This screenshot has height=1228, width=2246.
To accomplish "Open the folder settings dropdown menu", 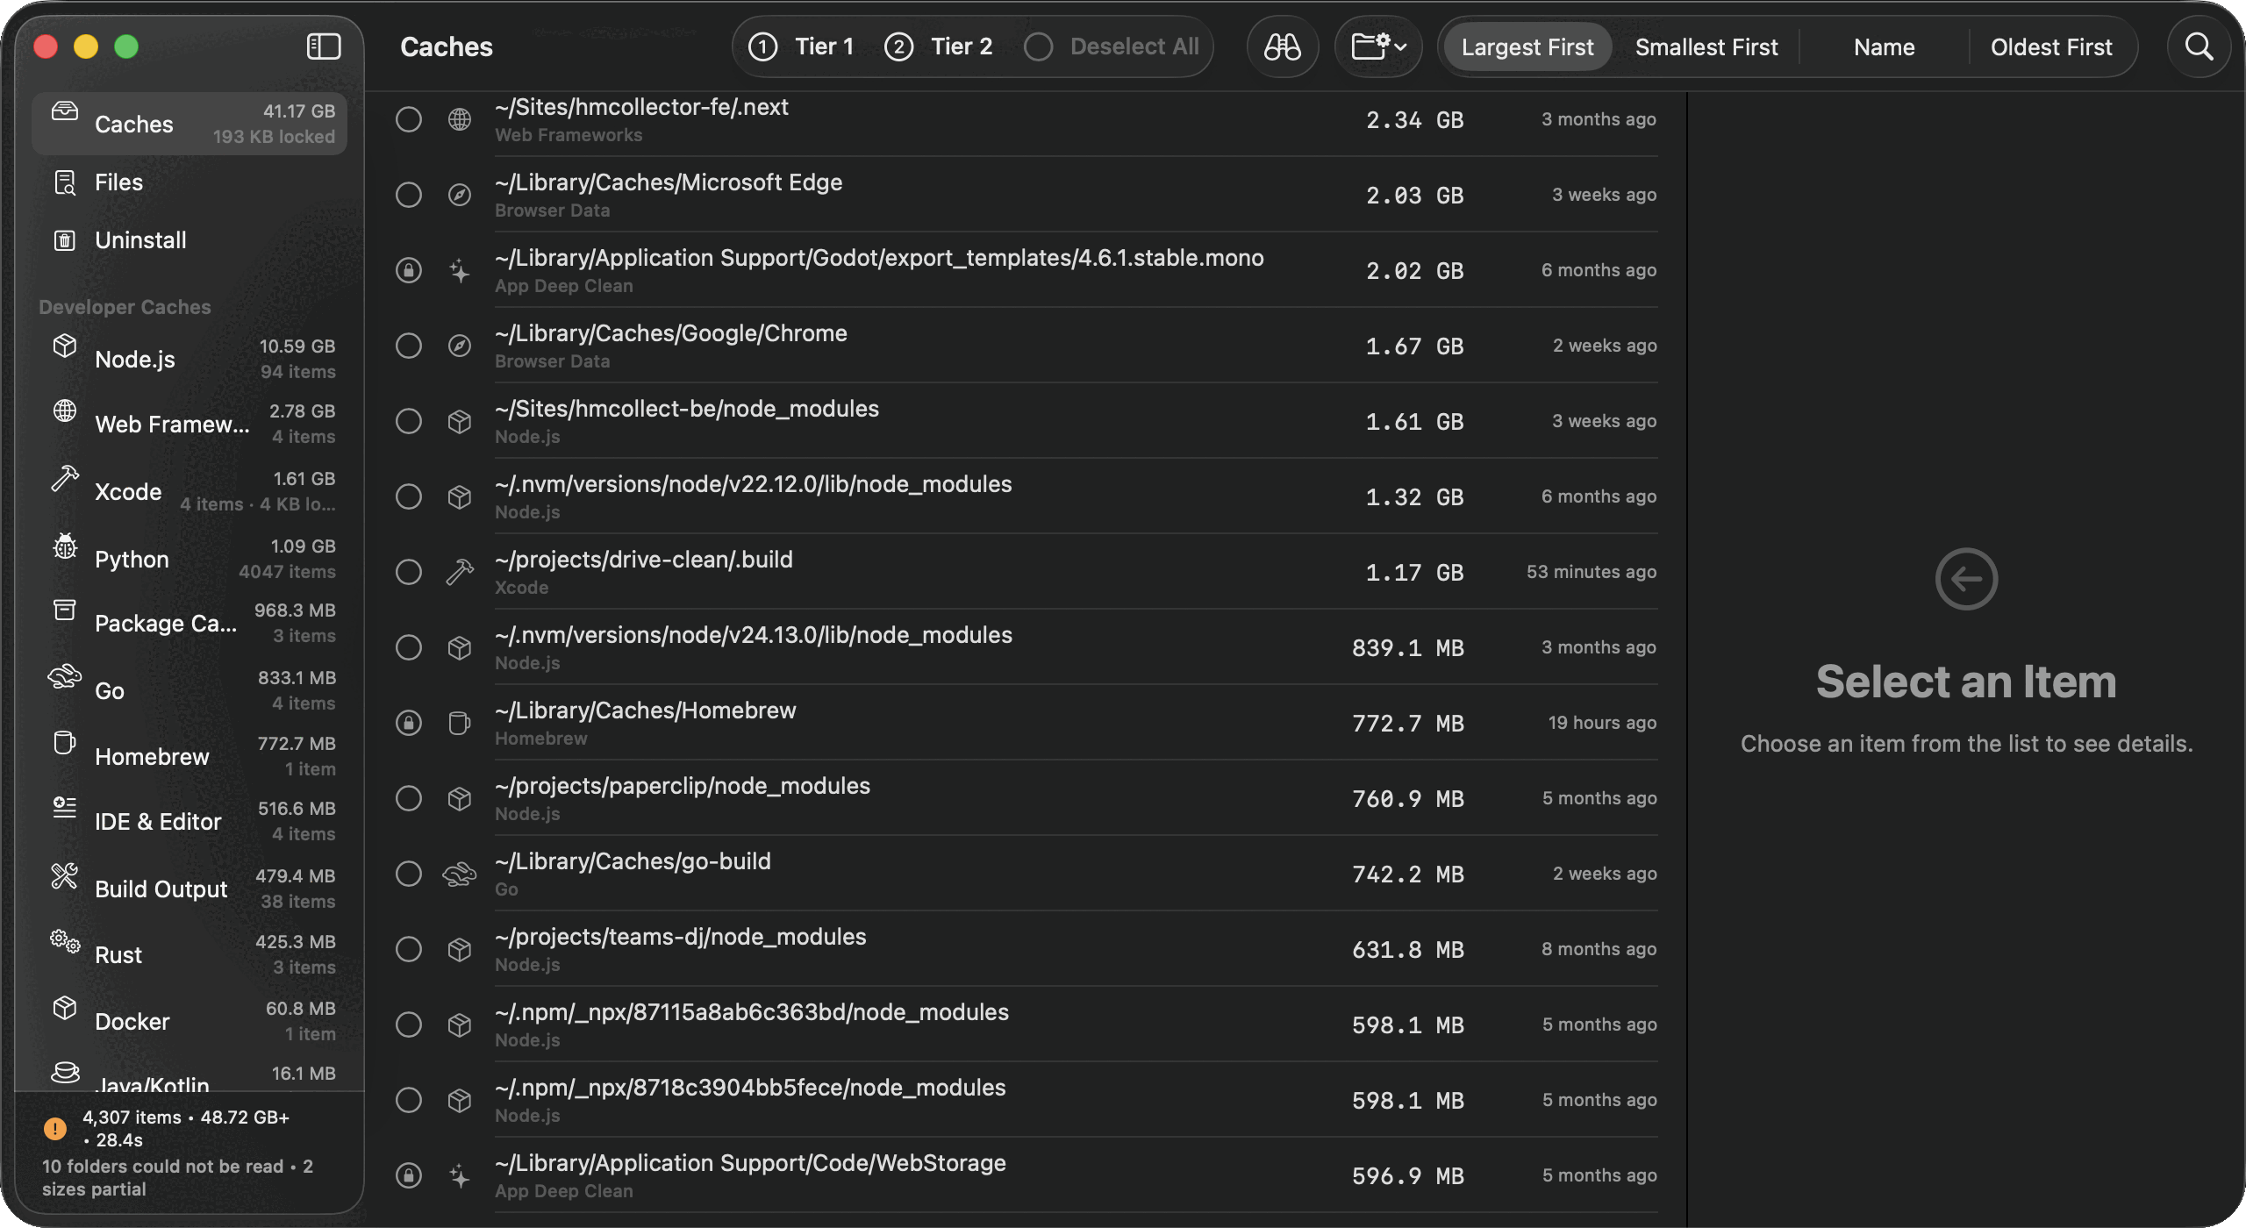I will [1378, 46].
